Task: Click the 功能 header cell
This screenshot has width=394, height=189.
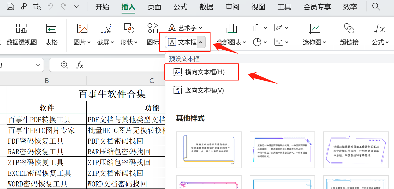Action: [152, 108]
